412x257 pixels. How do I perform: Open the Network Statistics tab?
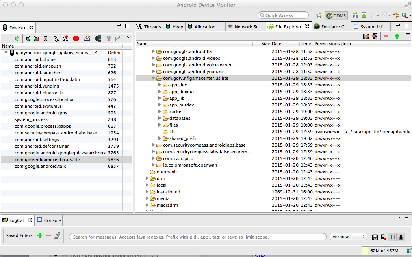245,27
